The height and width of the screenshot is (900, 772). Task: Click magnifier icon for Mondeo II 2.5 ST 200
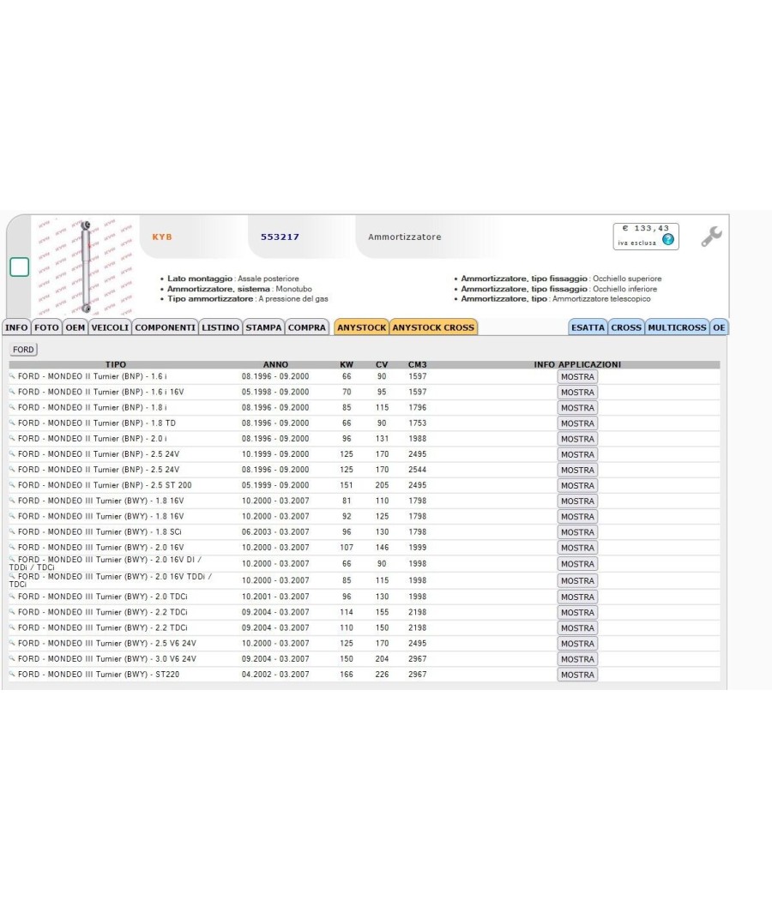tap(12, 484)
